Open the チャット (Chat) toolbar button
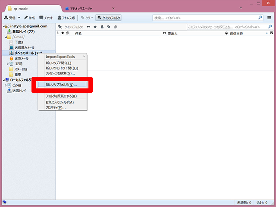The width and height of the screenshot is (276, 207). [46, 18]
